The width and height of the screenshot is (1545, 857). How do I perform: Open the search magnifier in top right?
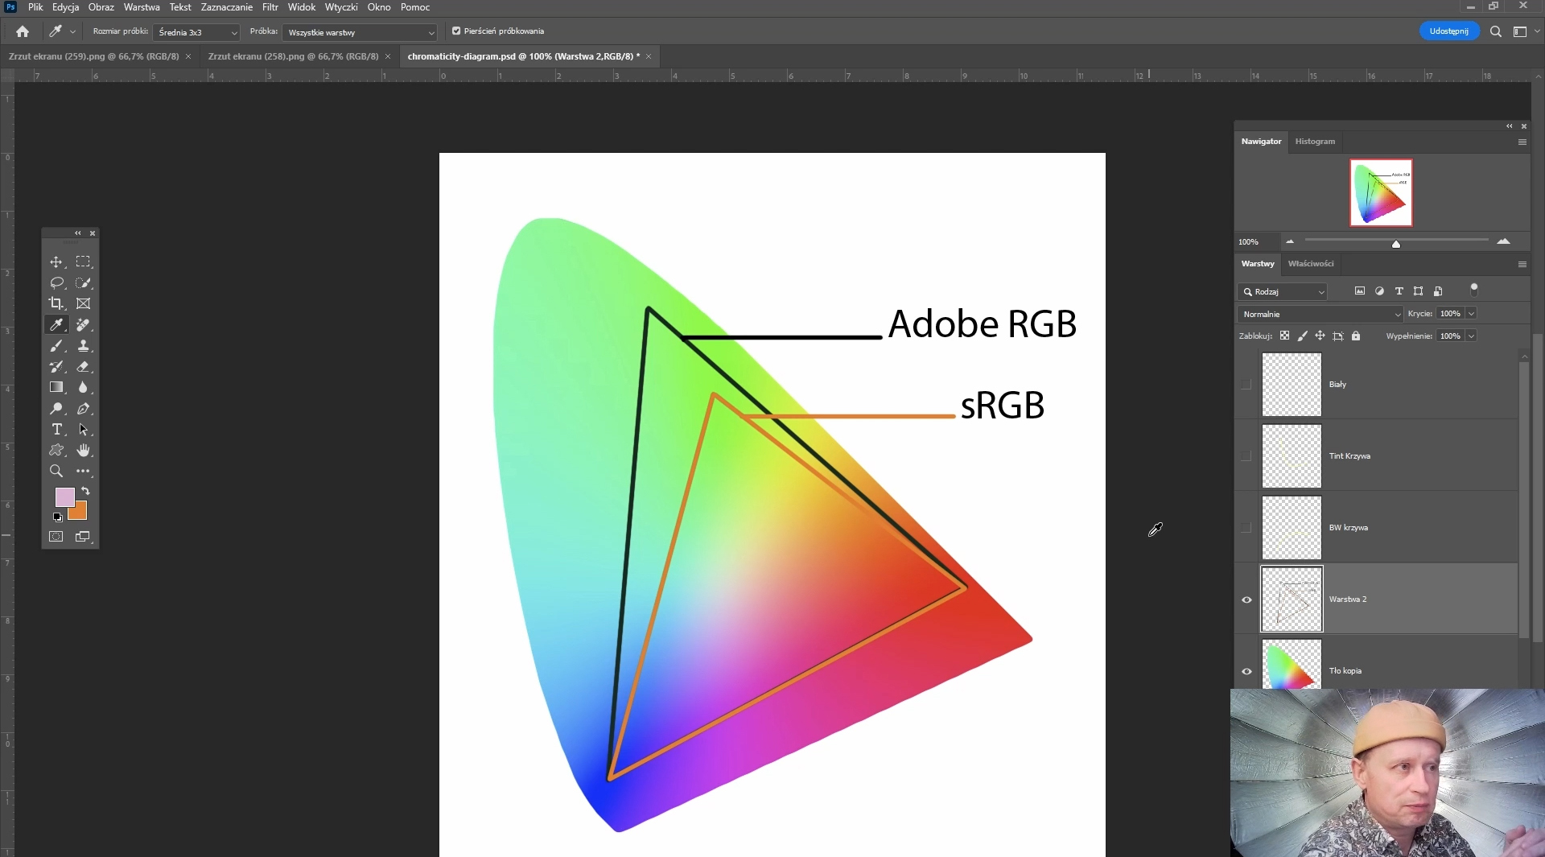click(x=1496, y=31)
